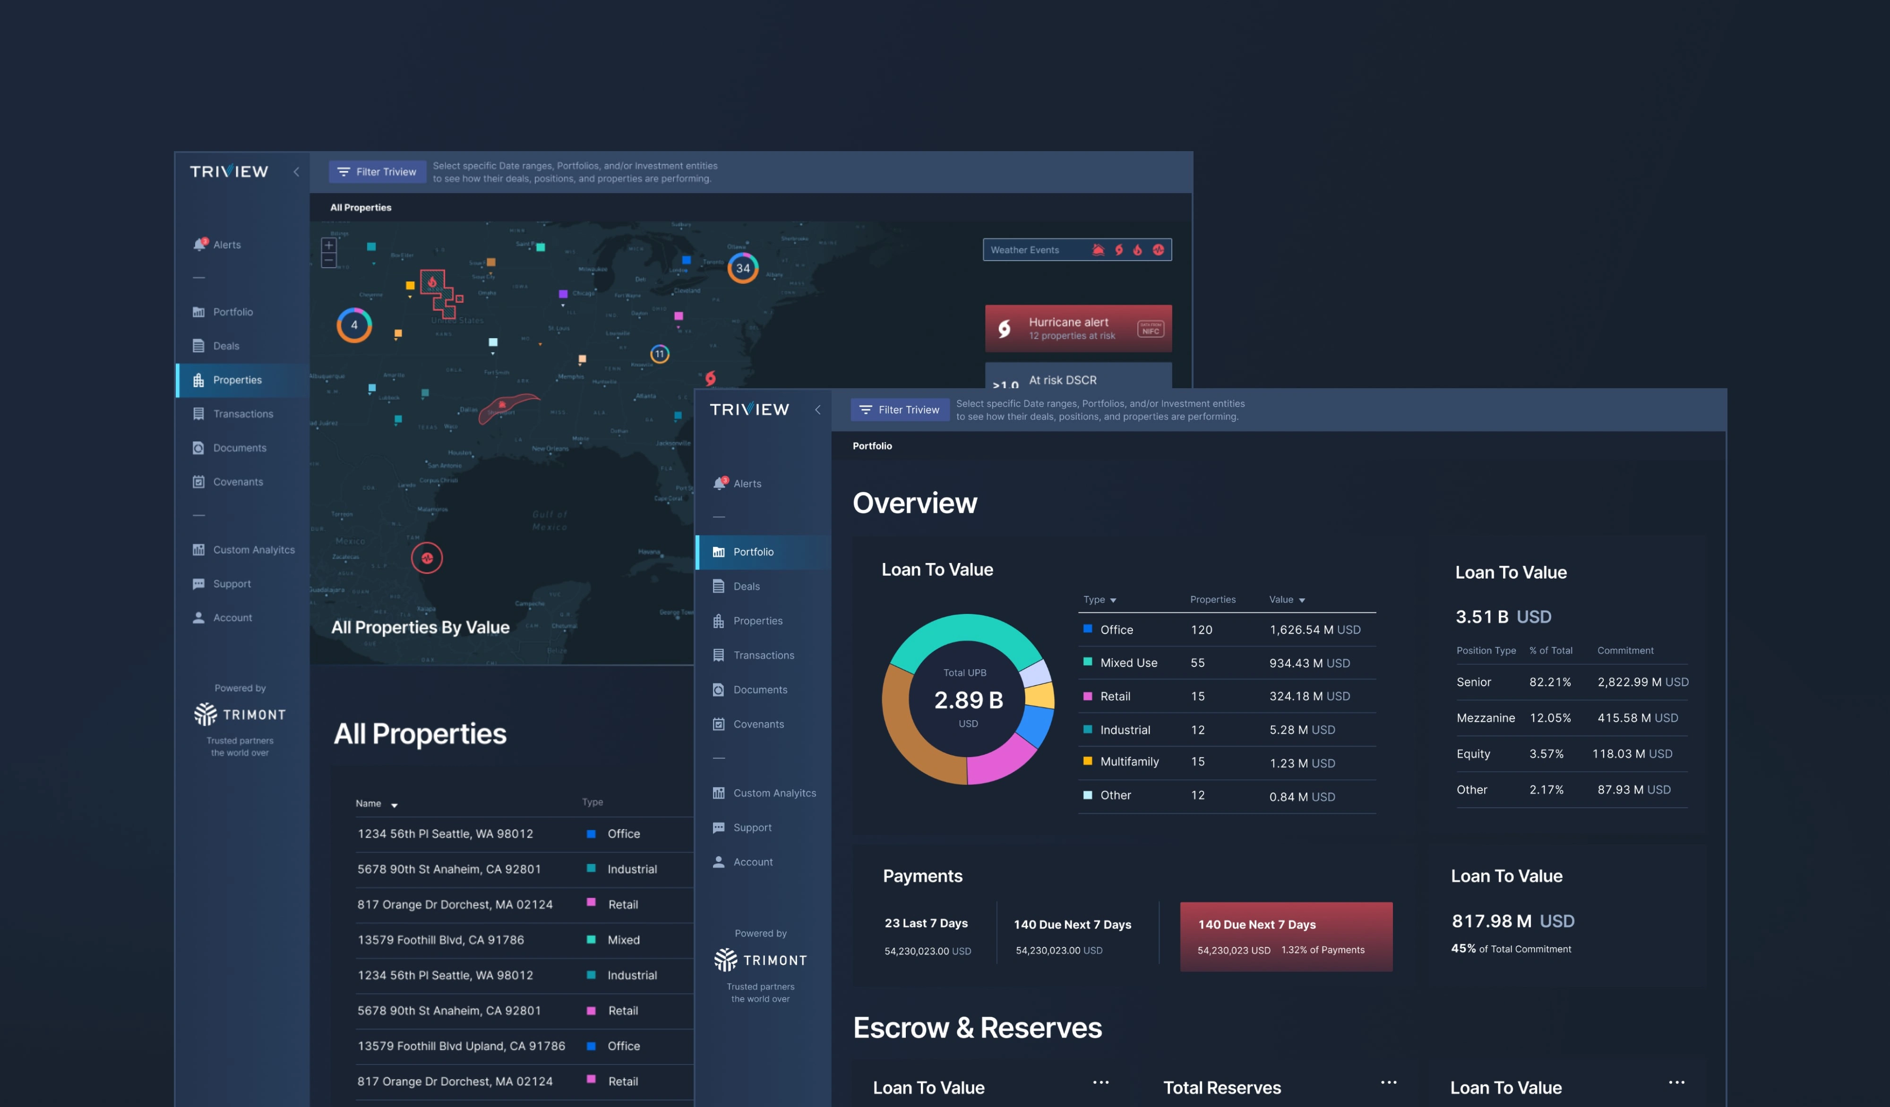Click the earthquake marker near Mexico on map
Viewport: 1890px width, 1107px height.
click(x=427, y=558)
